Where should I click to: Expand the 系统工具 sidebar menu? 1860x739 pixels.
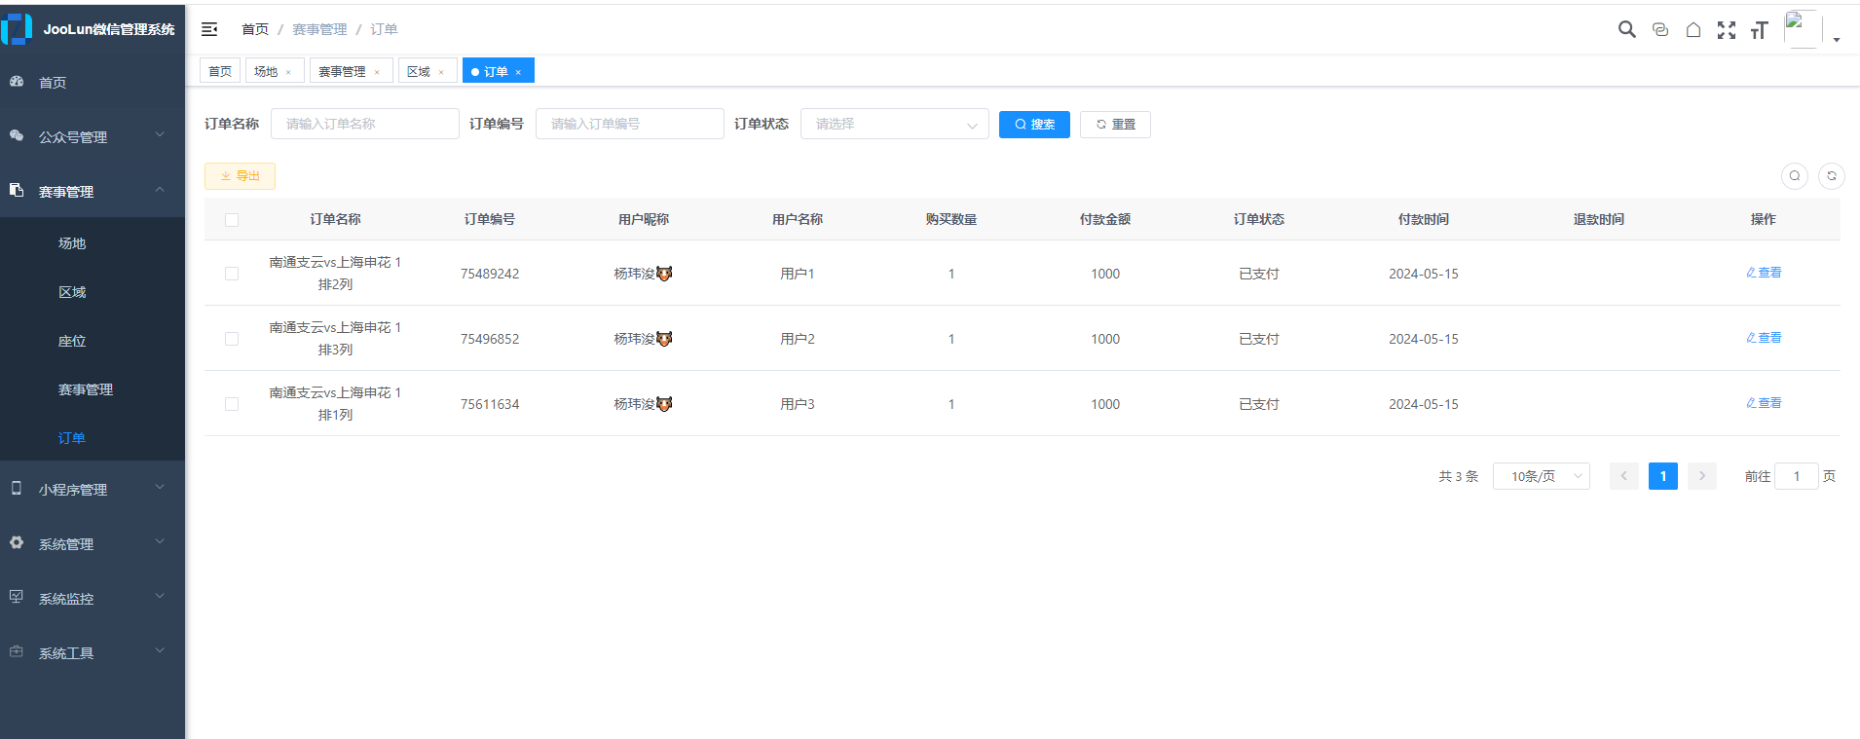(93, 652)
